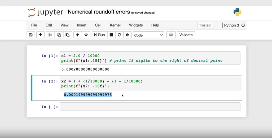Click the output 0.000200000000000000
This screenshot has height=138, width=272.
pos(85,69)
